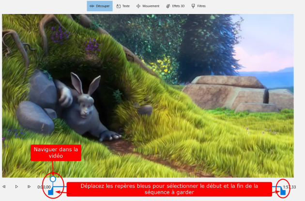305x201 pixels.
Task: Step forward one frame
Action: (29, 187)
